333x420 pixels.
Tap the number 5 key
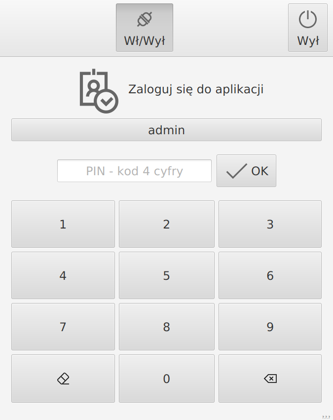pyautogui.click(x=167, y=275)
